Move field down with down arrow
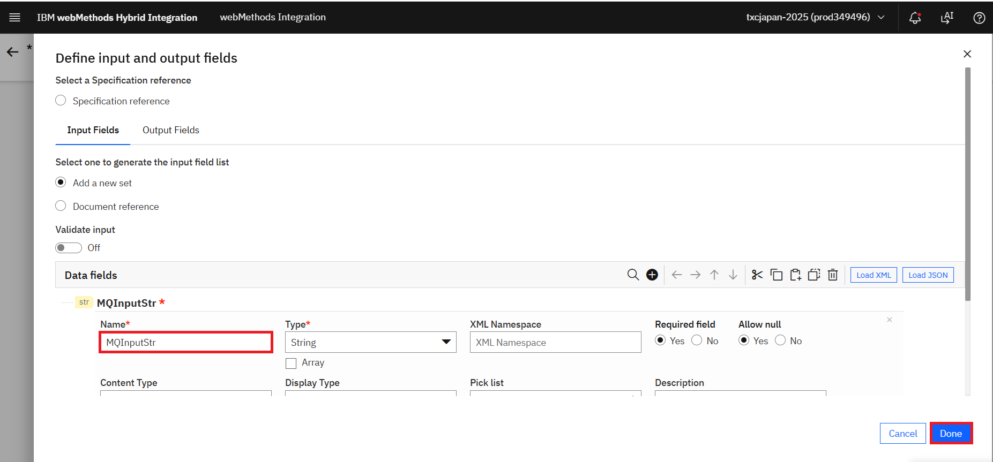The height and width of the screenshot is (462, 993). [x=733, y=275]
